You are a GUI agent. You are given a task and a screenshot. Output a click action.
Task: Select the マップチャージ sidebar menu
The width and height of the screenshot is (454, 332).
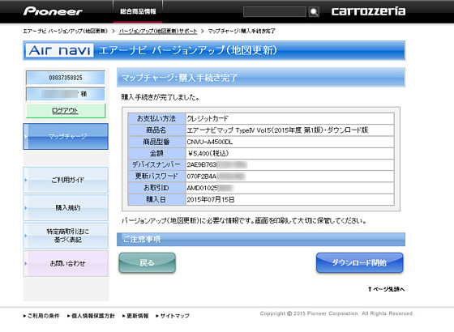point(66,137)
